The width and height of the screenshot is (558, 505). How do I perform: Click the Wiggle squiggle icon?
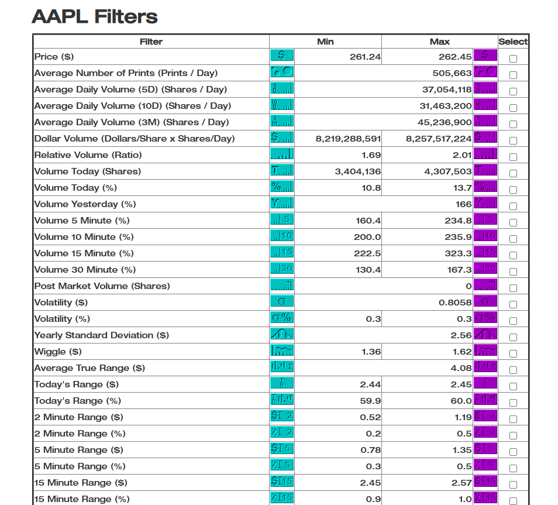(x=281, y=351)
